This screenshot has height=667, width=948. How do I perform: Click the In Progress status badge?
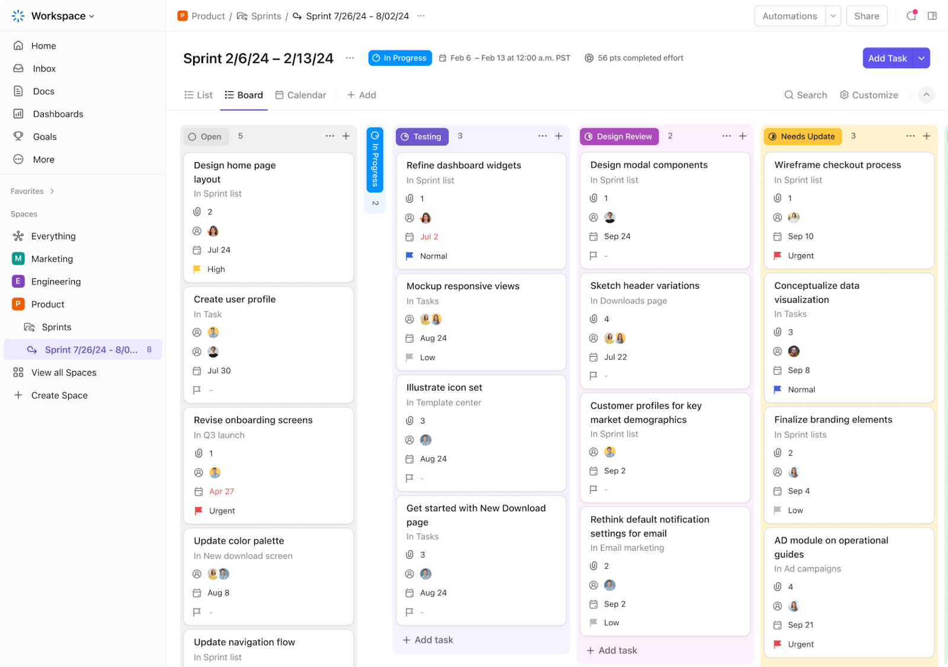pyautogui.click(x=400, y=57)
